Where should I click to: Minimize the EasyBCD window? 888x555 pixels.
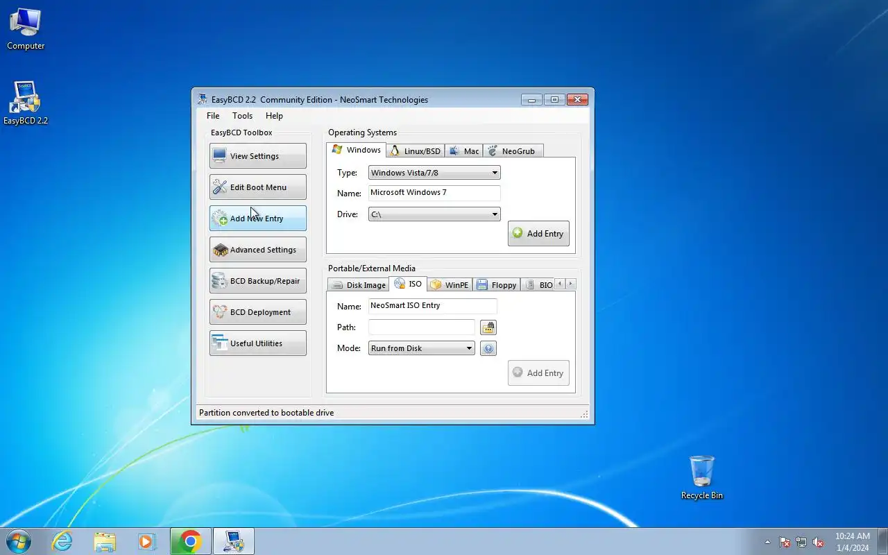coord(532,99)
